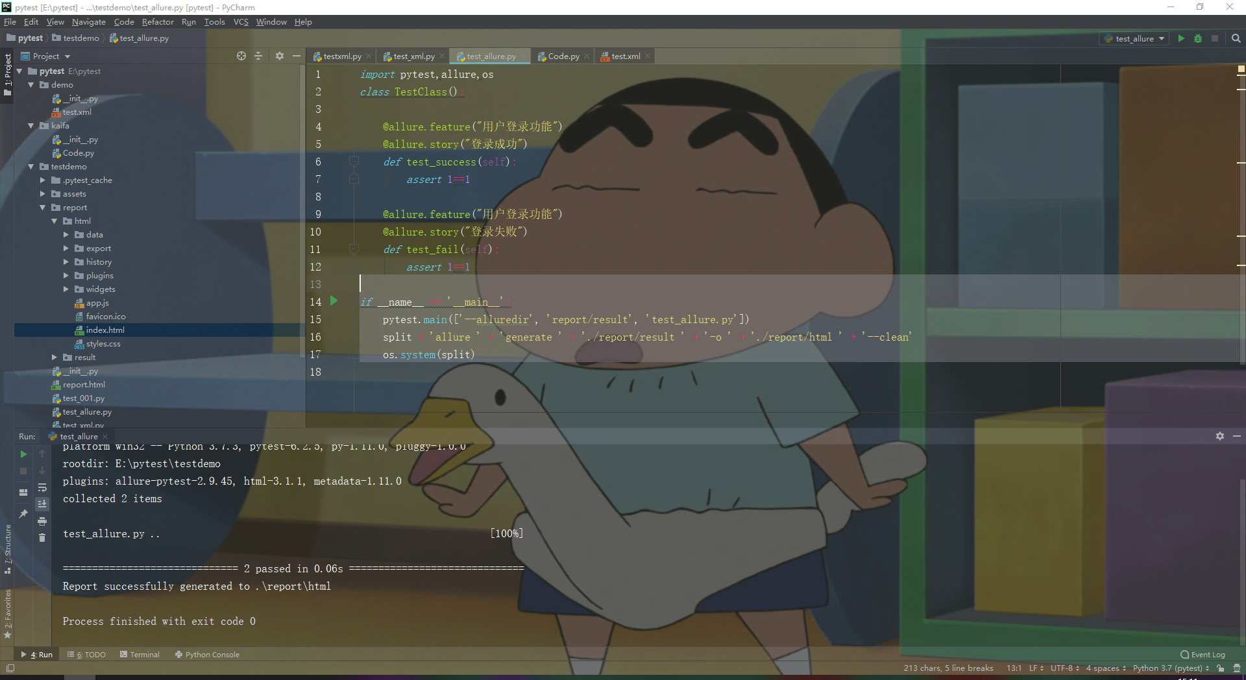
Task: Open the Favorites side tool window
Action: point(8,614)
